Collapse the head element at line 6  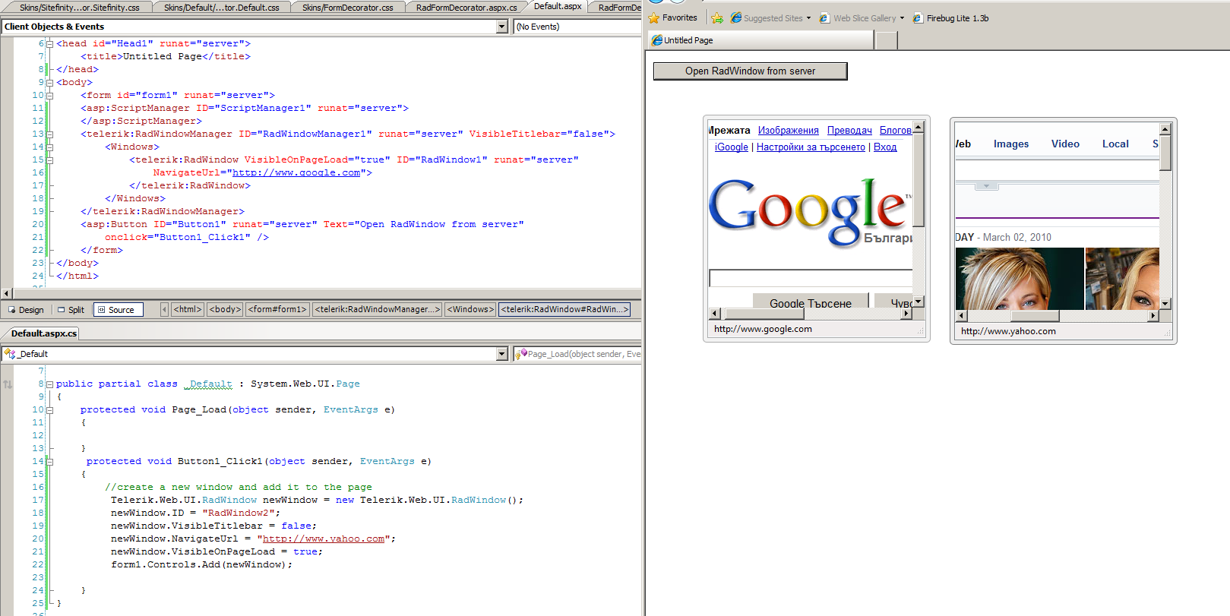(x=50, y=44)
